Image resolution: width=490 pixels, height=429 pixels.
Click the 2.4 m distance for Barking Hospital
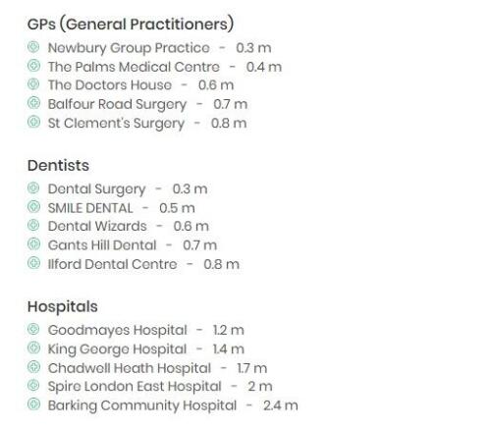pyautogui.click(x=281, y=405)
